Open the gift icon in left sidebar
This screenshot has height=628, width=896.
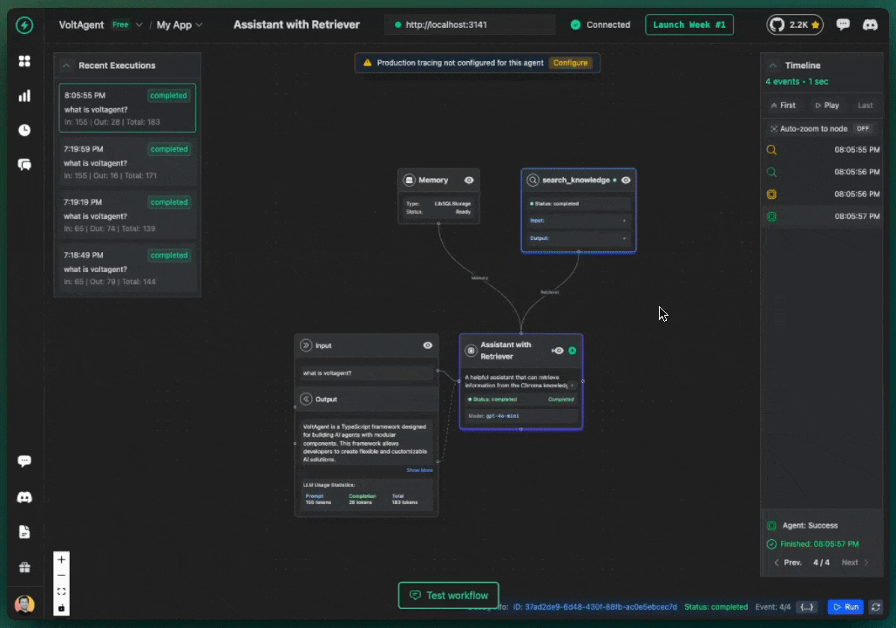point(24,567)
